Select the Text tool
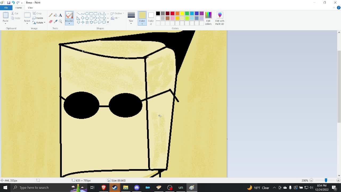This screenshot has height=192, width=341. coord(60,15)
